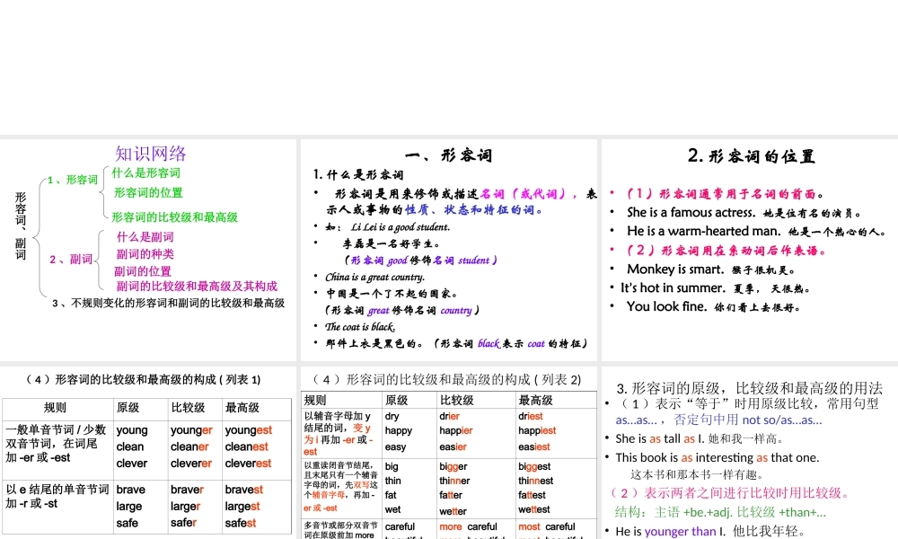Click the sentence 'Monkey is smart.'
898x539 pixels.
click(x=674, y=269)
